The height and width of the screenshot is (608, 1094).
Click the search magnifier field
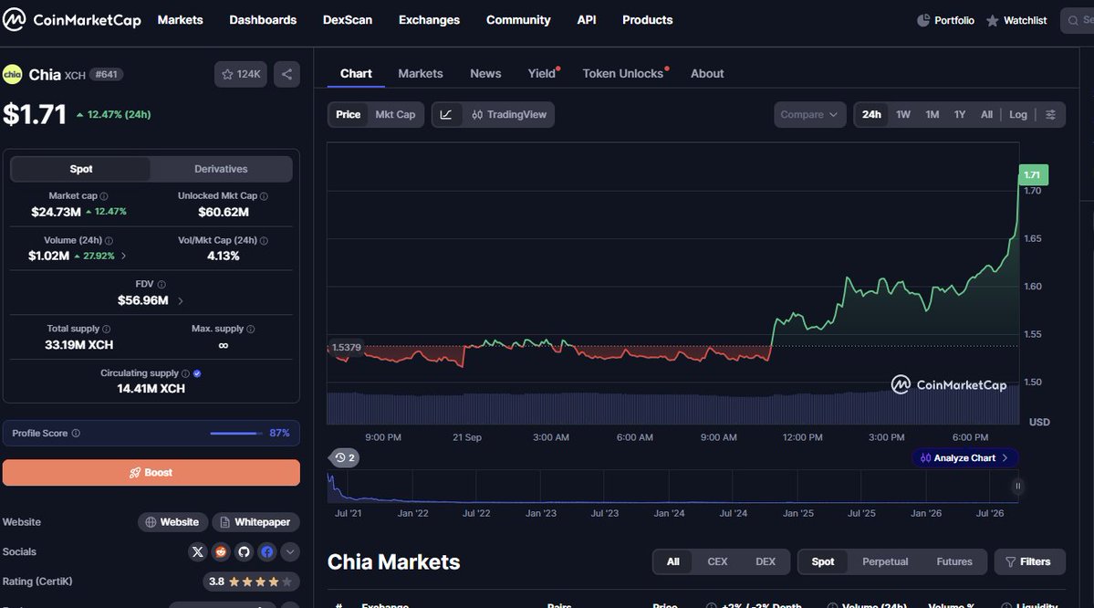[1078, 20]
